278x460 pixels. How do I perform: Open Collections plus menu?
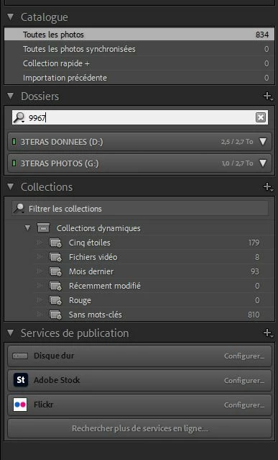click(x=268, y=186)
